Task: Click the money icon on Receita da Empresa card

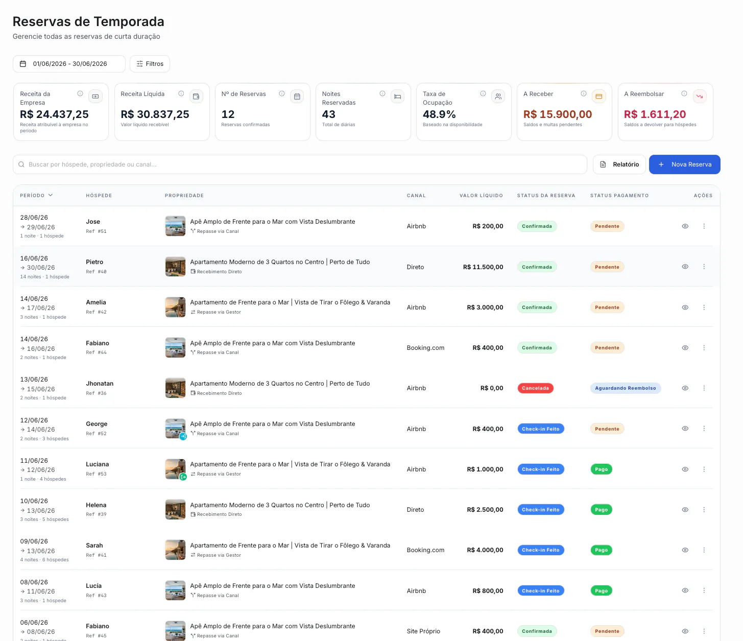Action: [95, 96]
